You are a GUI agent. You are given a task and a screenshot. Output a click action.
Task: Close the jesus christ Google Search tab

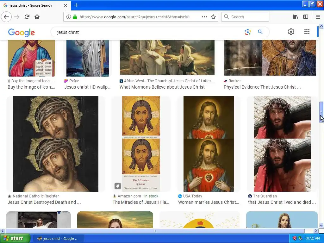[65, 5]
